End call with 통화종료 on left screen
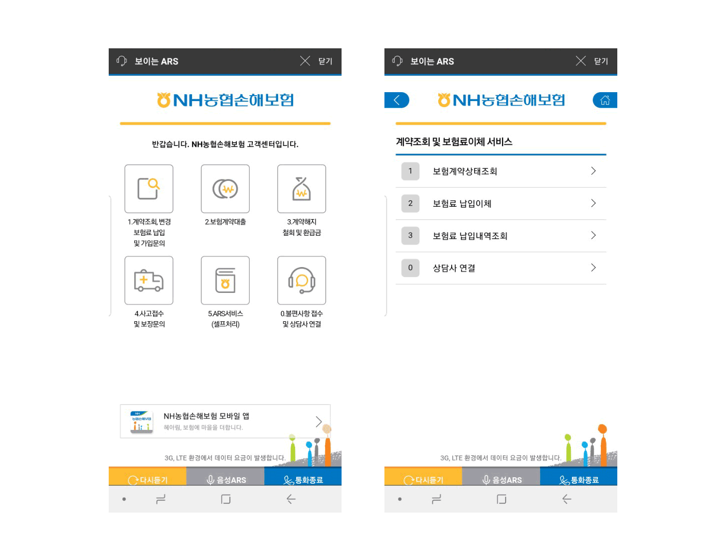The width and height of the screenshot is (726, 547). (303, 477)
